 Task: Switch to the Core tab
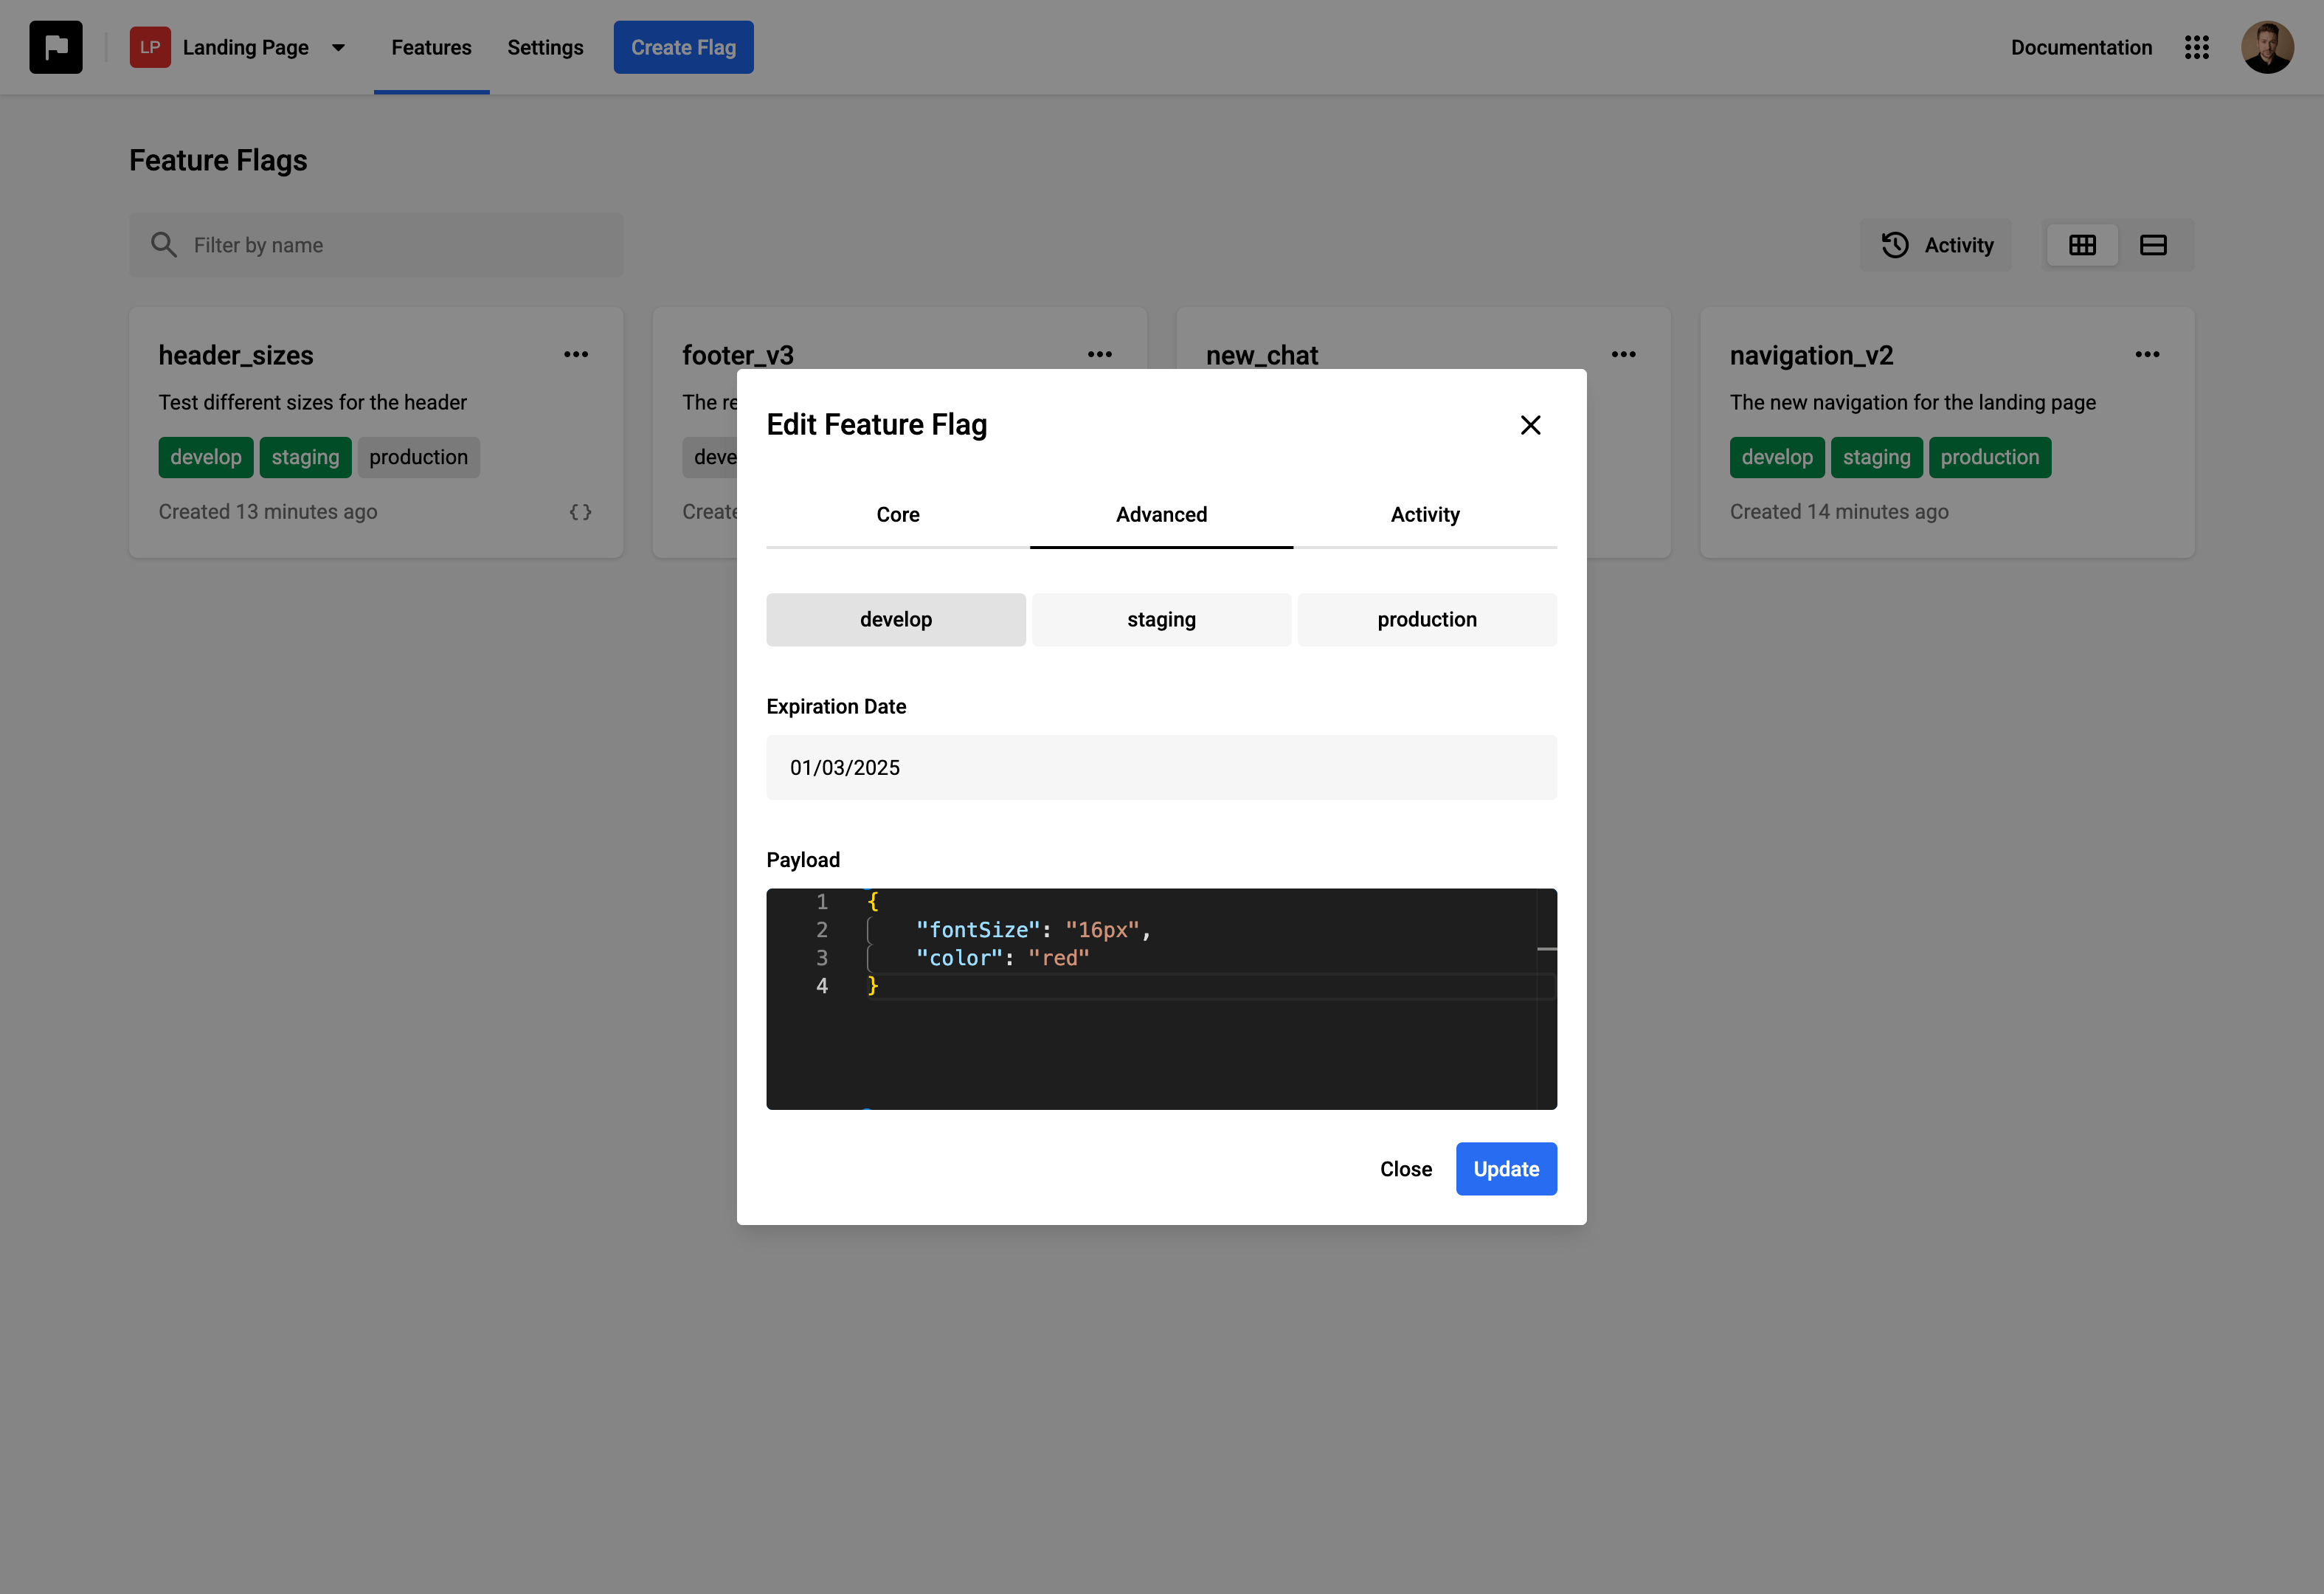pyautogui.click(x=897, y=515)
